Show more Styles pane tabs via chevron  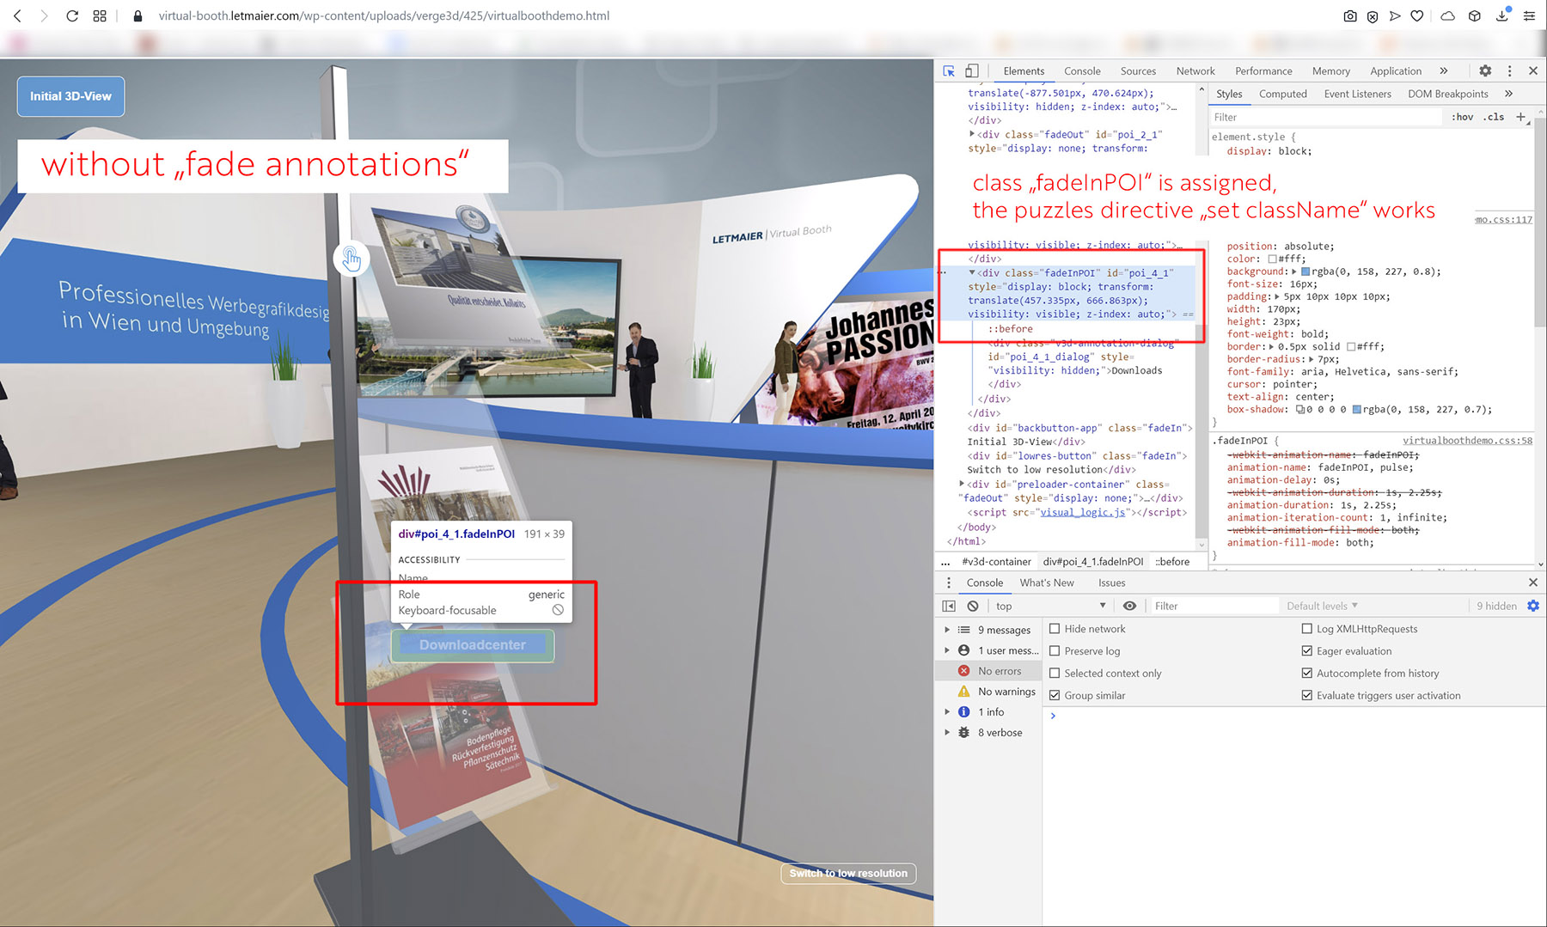(1508, 94)
